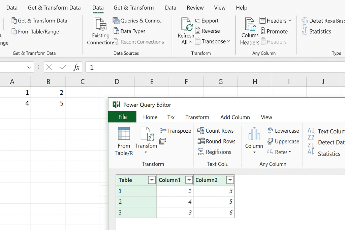The height and width of the screenshot is (230, 345).
Task: Open Queries & Connections pane
Action: click(137, 21)
